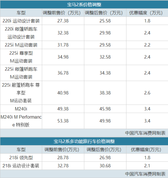
Task: Click the 1.8 discount in the 218i 领先型 row
Action: click(147, 158)
